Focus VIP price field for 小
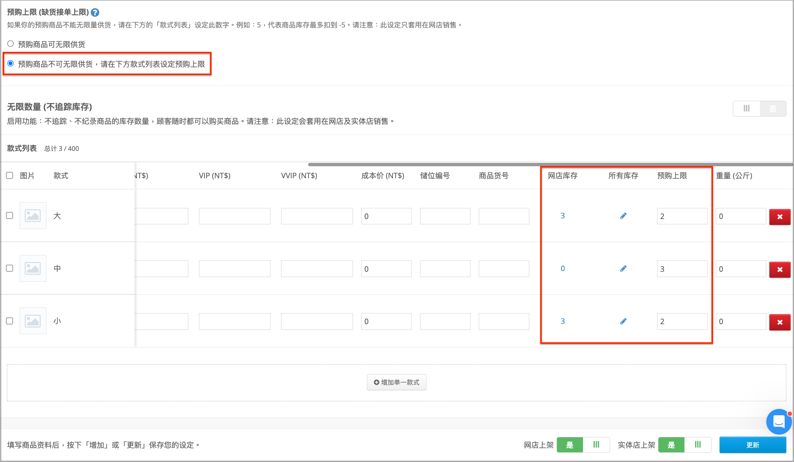794x462 pixels. (234, 321)
